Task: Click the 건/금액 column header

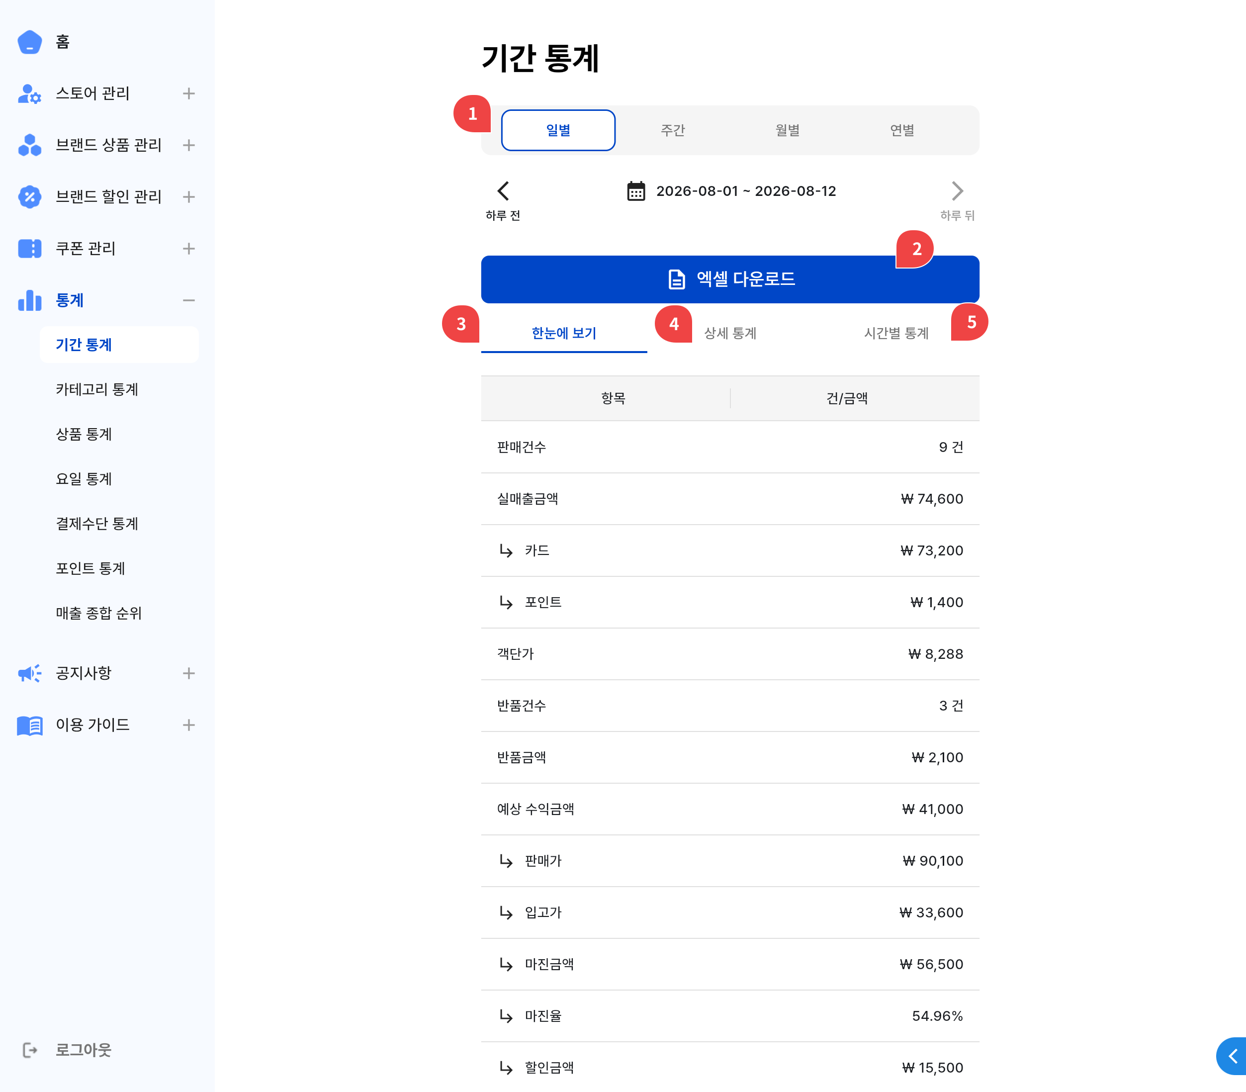Action: coord(847,398)
